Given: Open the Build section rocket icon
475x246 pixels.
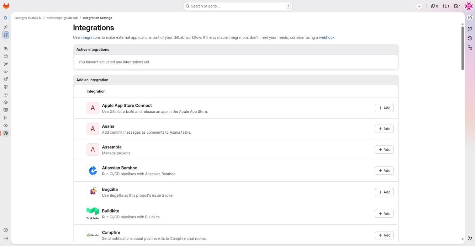Looking at the screenshot, I should pos(5,79).
